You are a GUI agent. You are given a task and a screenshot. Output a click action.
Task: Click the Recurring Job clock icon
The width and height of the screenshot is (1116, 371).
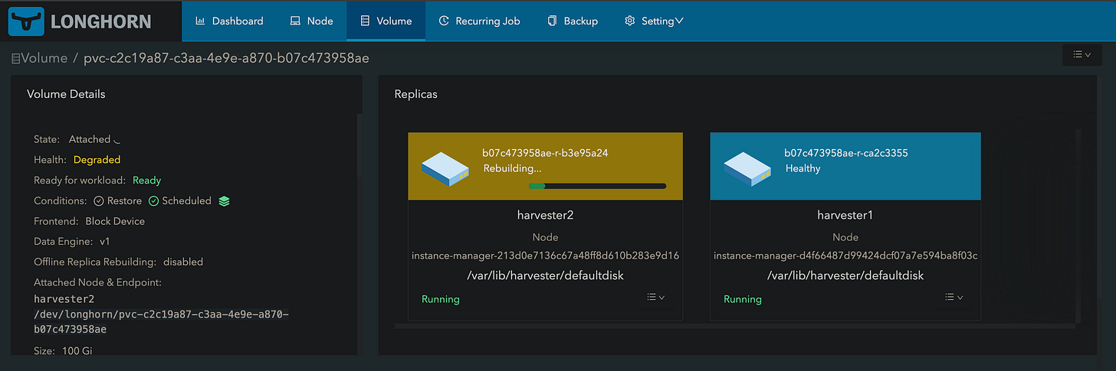[x=444, y=21]
